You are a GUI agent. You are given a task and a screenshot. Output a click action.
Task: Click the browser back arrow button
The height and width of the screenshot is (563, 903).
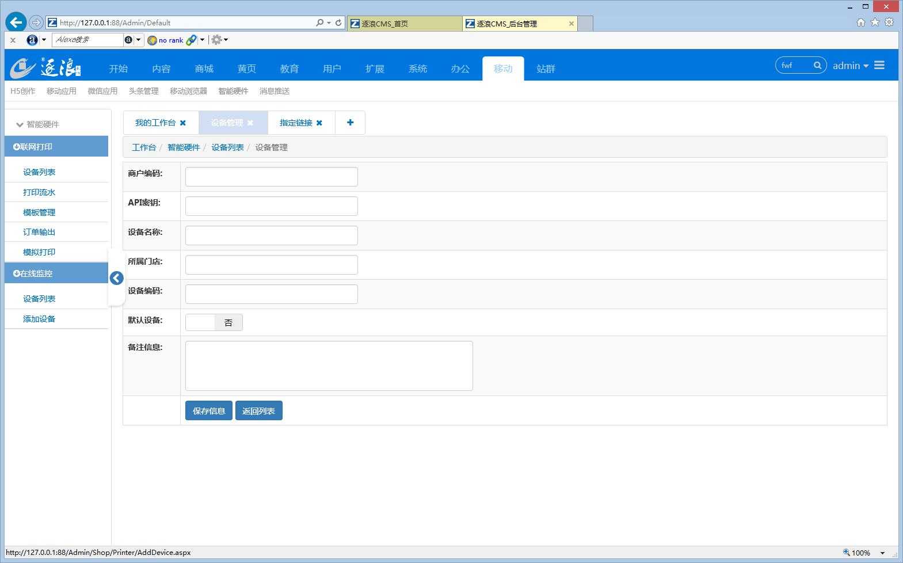tap(16, 22)
